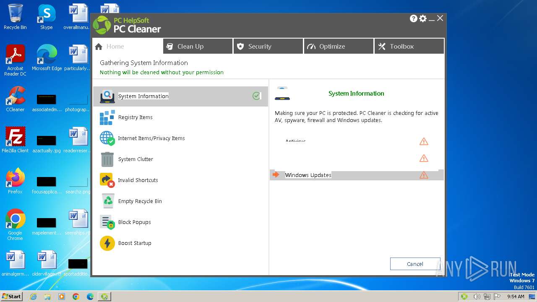The image size is (537, 302).
Task: Click 'Nothing will be cleaned without your permission' text
Action: coord(162,72)
